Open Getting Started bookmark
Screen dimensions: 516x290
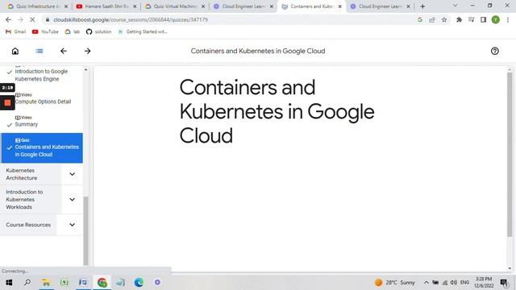tap(143, 31)
